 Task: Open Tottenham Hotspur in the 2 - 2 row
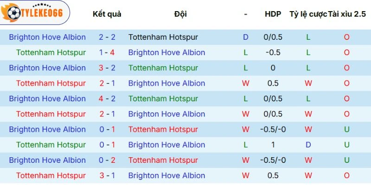click(x=163, y=37)
